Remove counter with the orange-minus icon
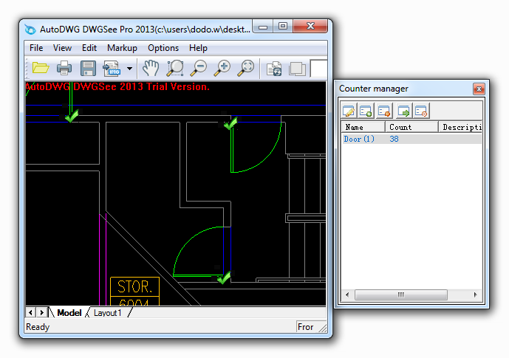509x358 pixels. 384,111
